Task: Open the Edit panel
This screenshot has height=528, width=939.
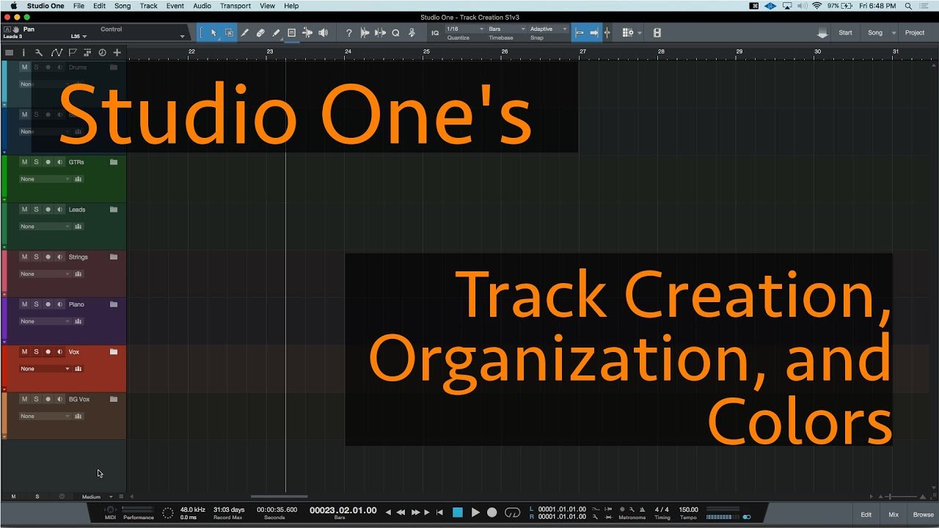Action: point(866,515)
